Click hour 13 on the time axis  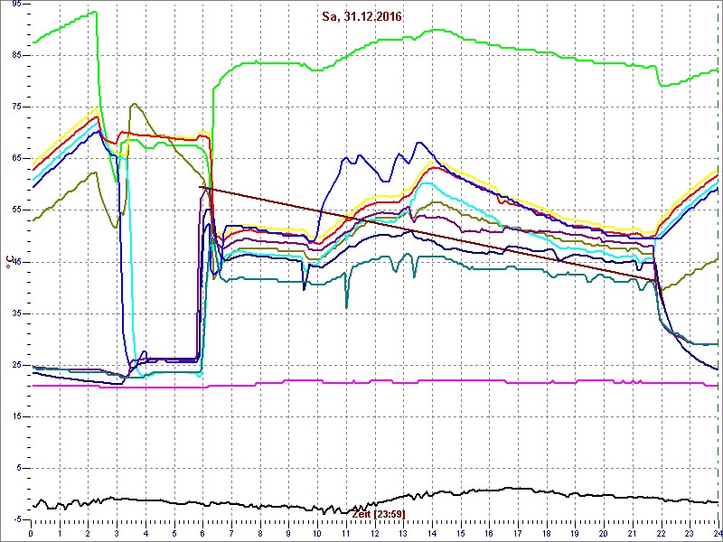[403, 533]
